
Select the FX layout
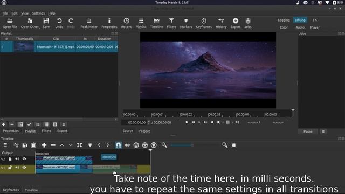pos(315,20)
